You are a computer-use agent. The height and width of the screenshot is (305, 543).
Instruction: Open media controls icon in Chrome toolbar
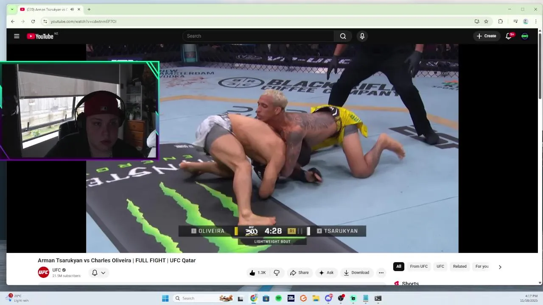pos(515,21)
